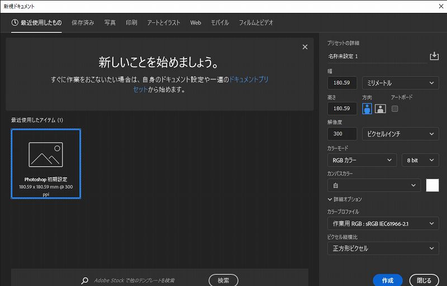Switch to the モバイル tab
Screen dimensions: 447x286
[220, 22]
